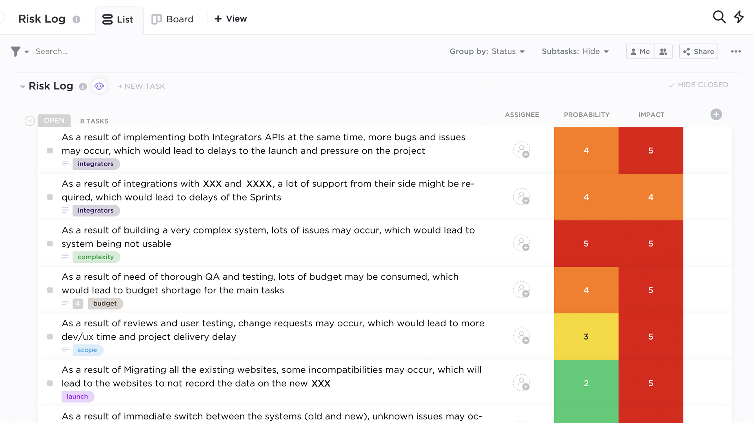
Task: Toggle status square of Integrators APIs task
Action: coord(50,151)
